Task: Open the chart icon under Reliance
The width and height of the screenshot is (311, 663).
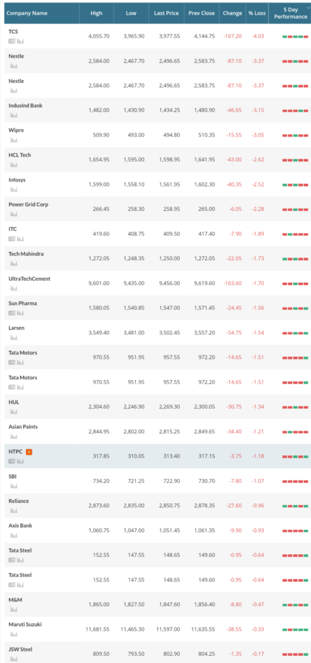Action: (x=14, y=511)
